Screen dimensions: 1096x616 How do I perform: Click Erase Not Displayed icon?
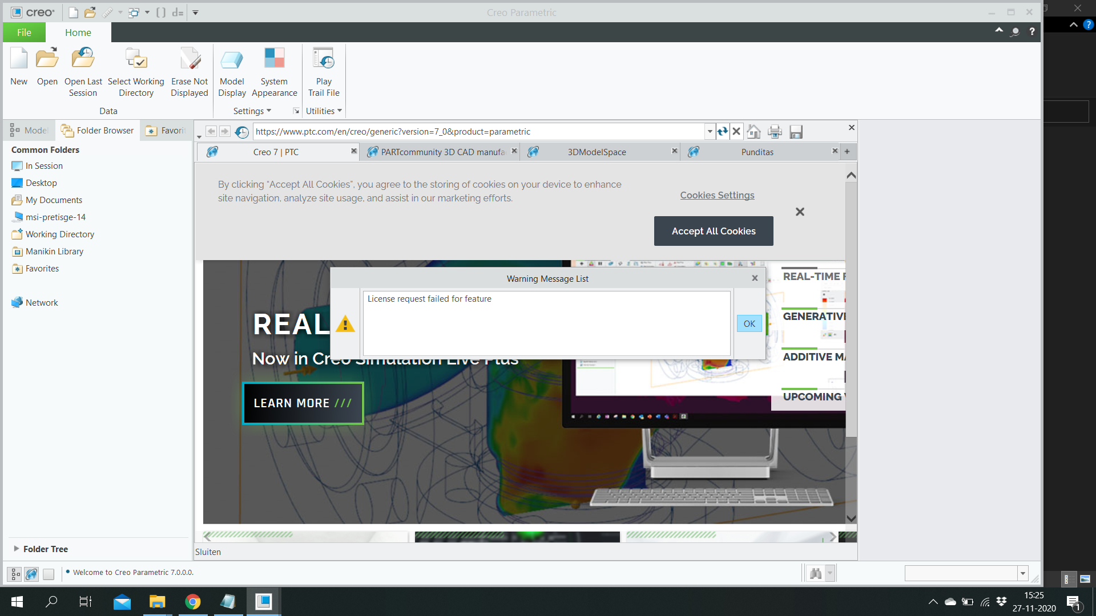[x=190, y=59]
